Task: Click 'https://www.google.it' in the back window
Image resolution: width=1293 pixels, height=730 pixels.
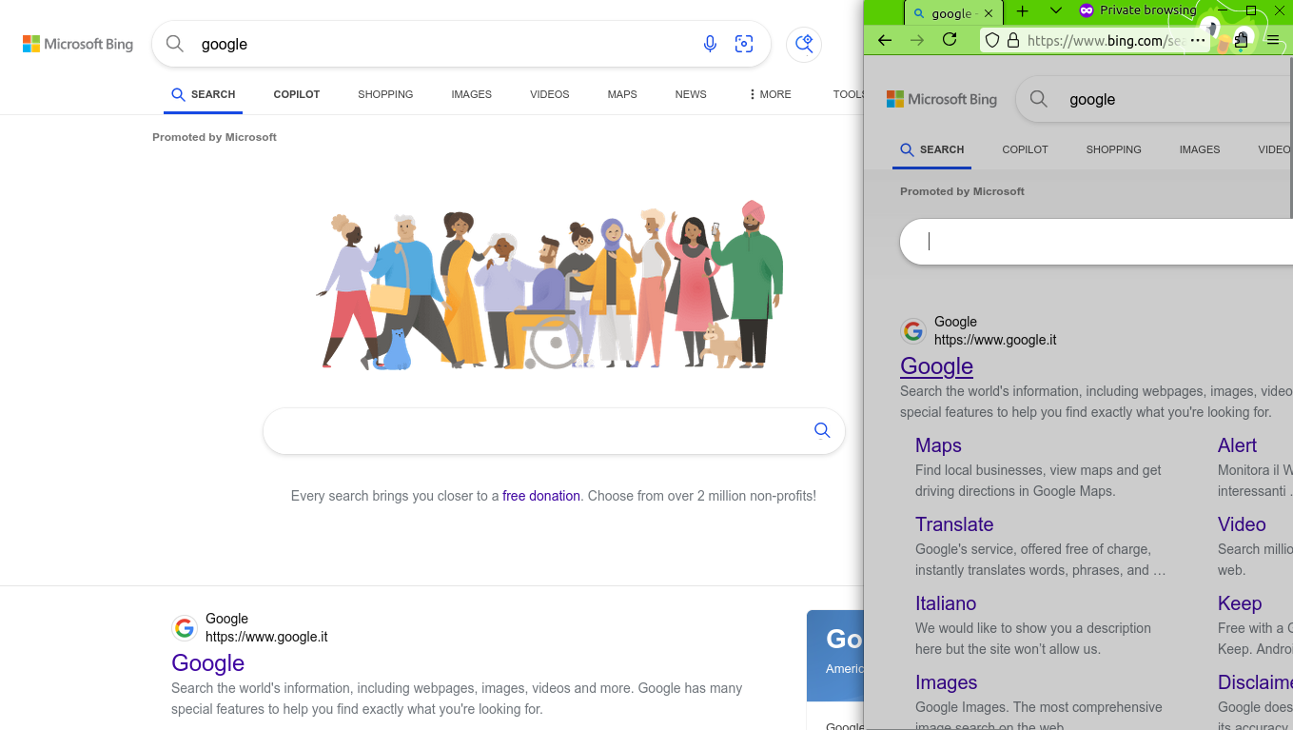Action: [266, 637]
